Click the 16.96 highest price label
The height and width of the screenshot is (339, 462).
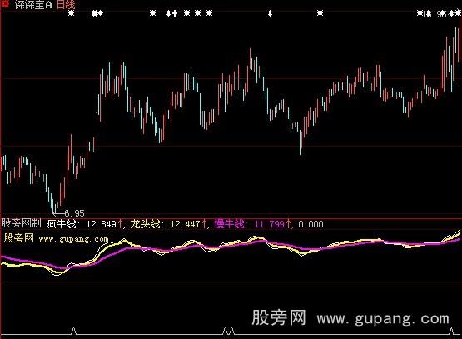point(435,14)
